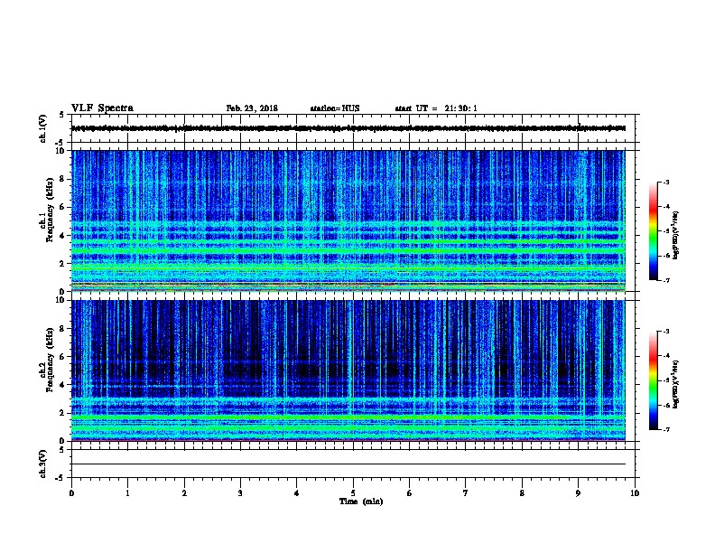The height and width of the screenshot is (553, 715).
Task: Click the "station=HUS" header label
Action: pyautogui.click(x=335, y=108)
